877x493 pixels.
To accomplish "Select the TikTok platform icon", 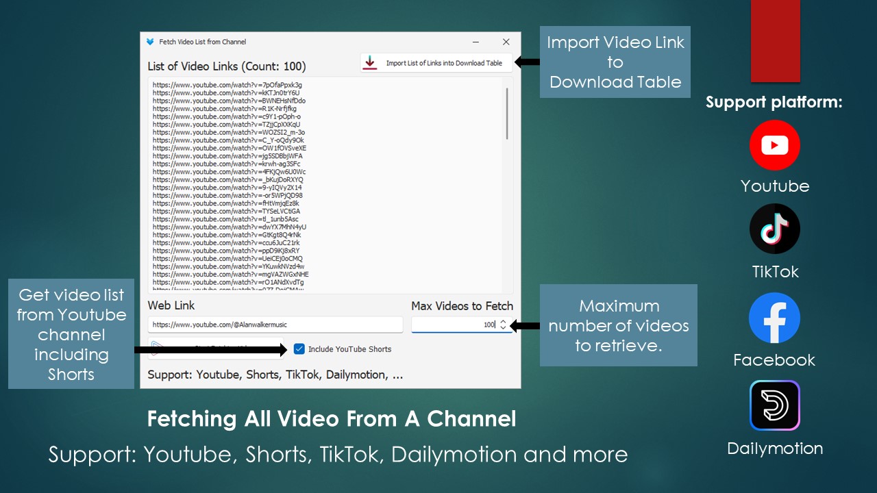I will tap(774, 229).
